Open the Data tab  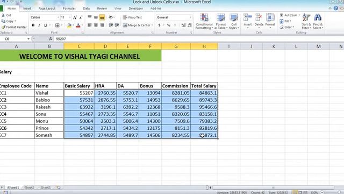(87, 9)
